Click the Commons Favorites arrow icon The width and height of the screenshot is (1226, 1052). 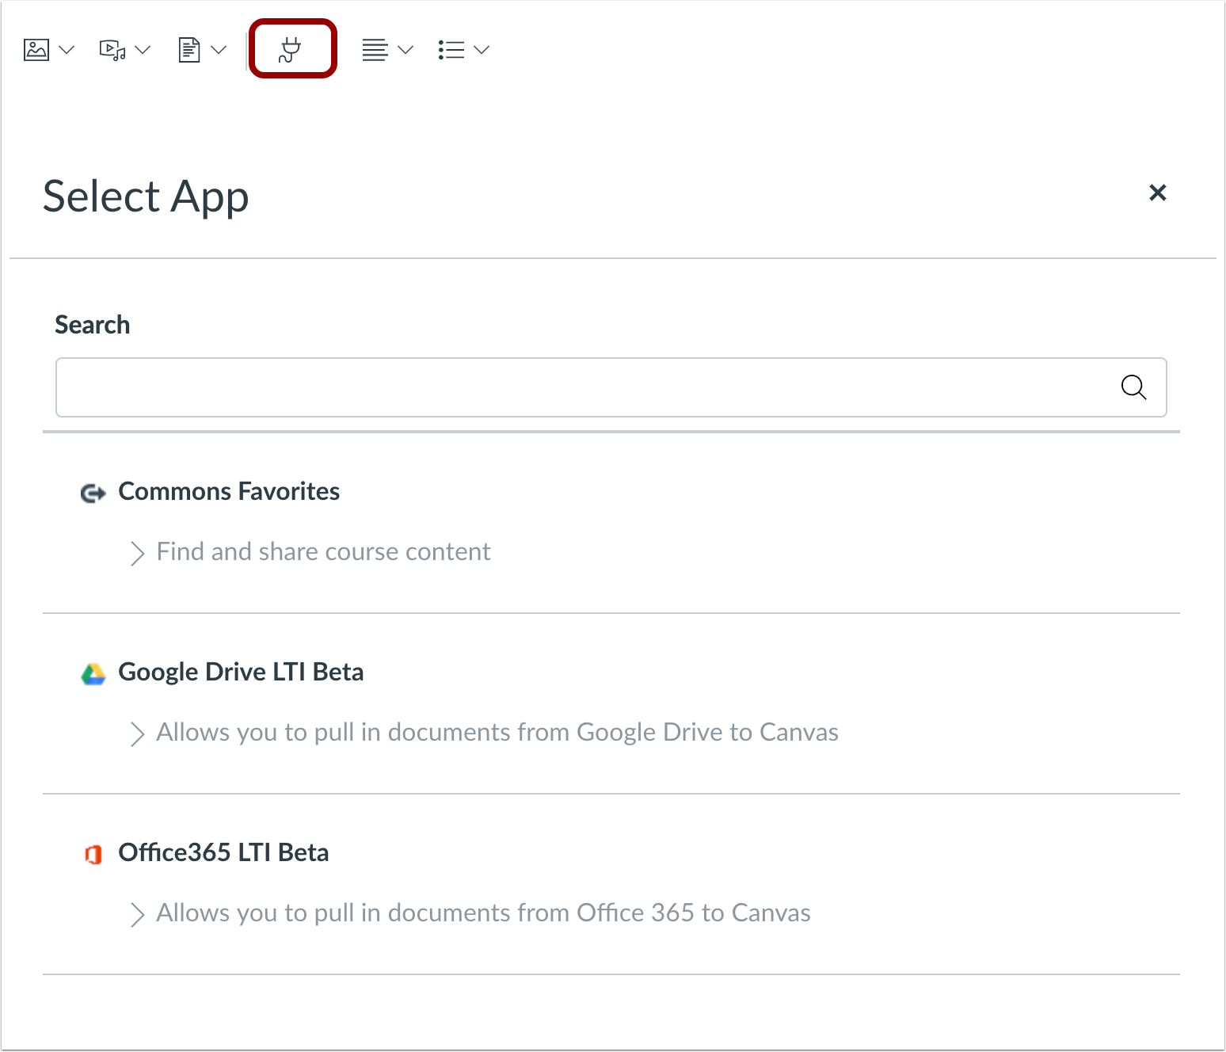coord(93,493)
